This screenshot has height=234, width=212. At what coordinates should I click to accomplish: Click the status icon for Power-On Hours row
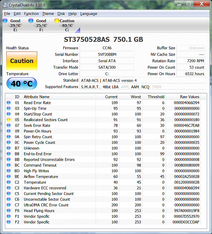click(x=8, y=131)
